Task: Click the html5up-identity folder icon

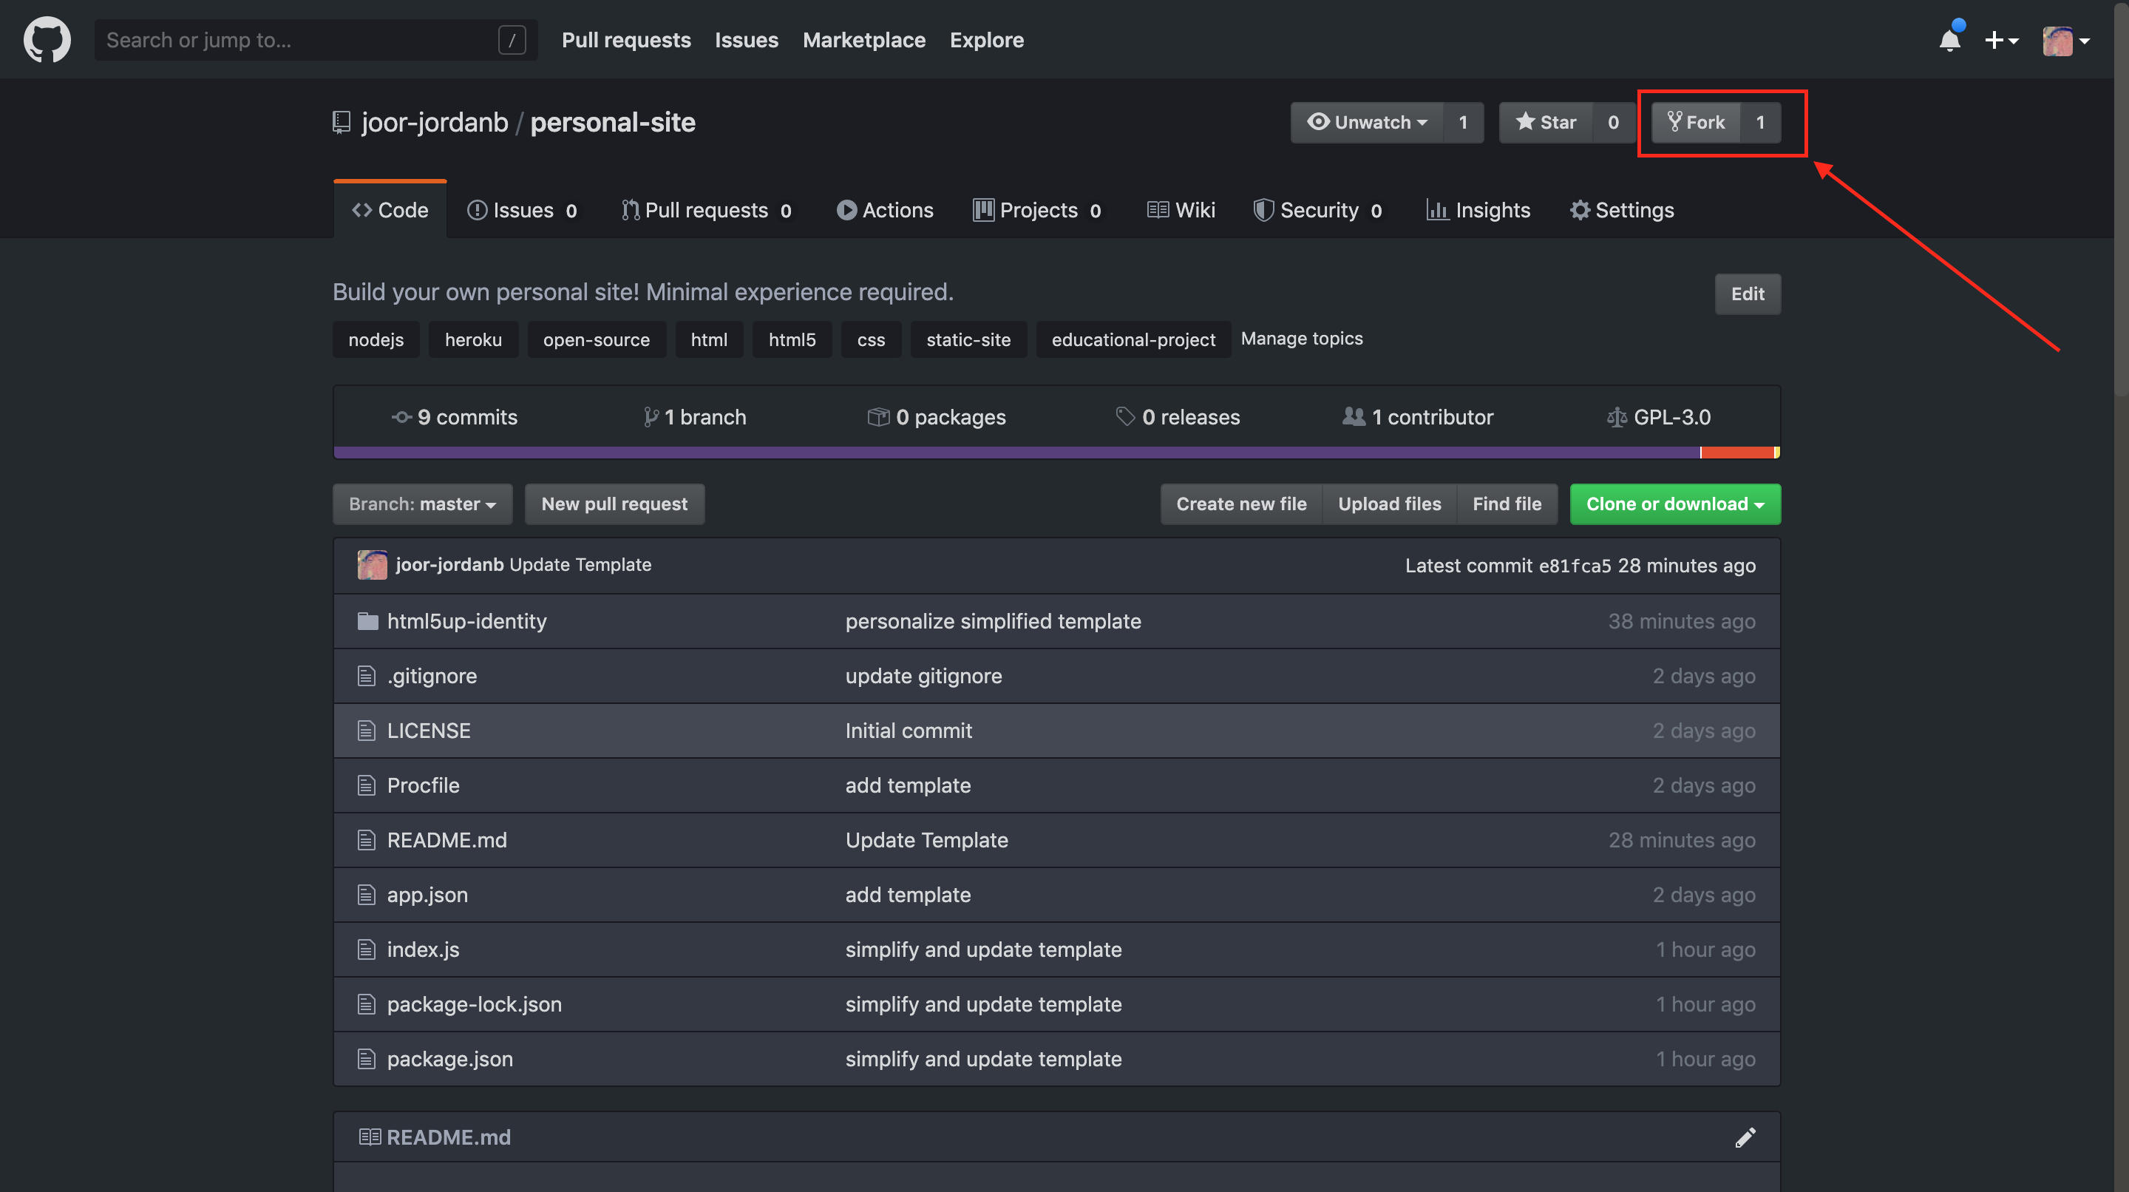Action: (x=368, y=621)
